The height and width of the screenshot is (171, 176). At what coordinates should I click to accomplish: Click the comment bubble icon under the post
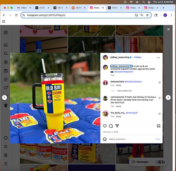coord(111,126)
